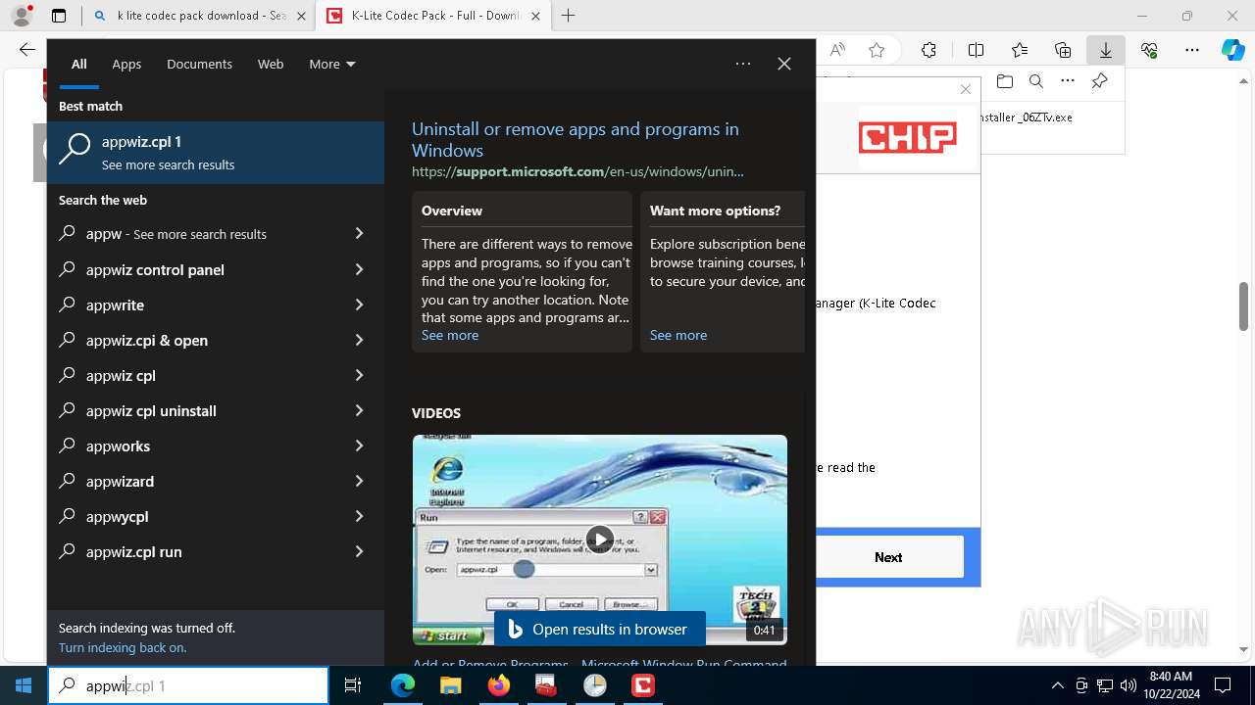
Task: Open Split screen icon in Edge toolbar
Action: [x=976, y=50]
